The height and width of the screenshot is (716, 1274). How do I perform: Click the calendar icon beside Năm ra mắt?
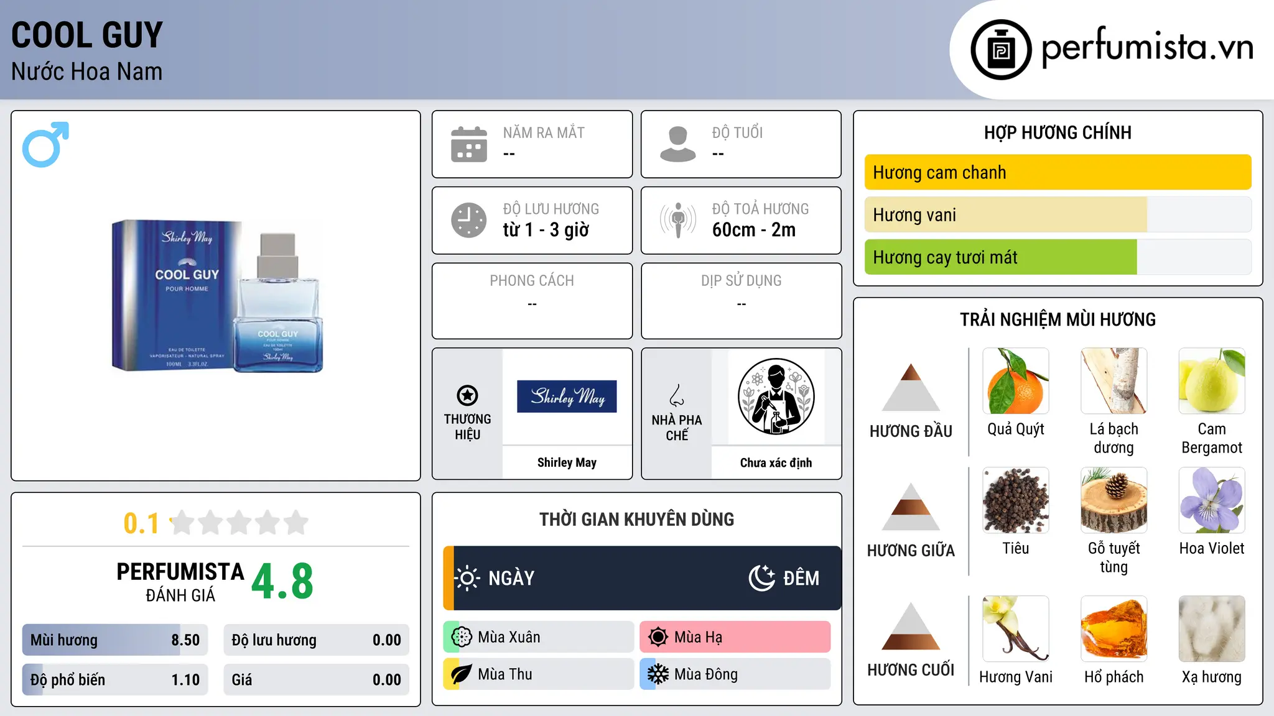(469, 144)
